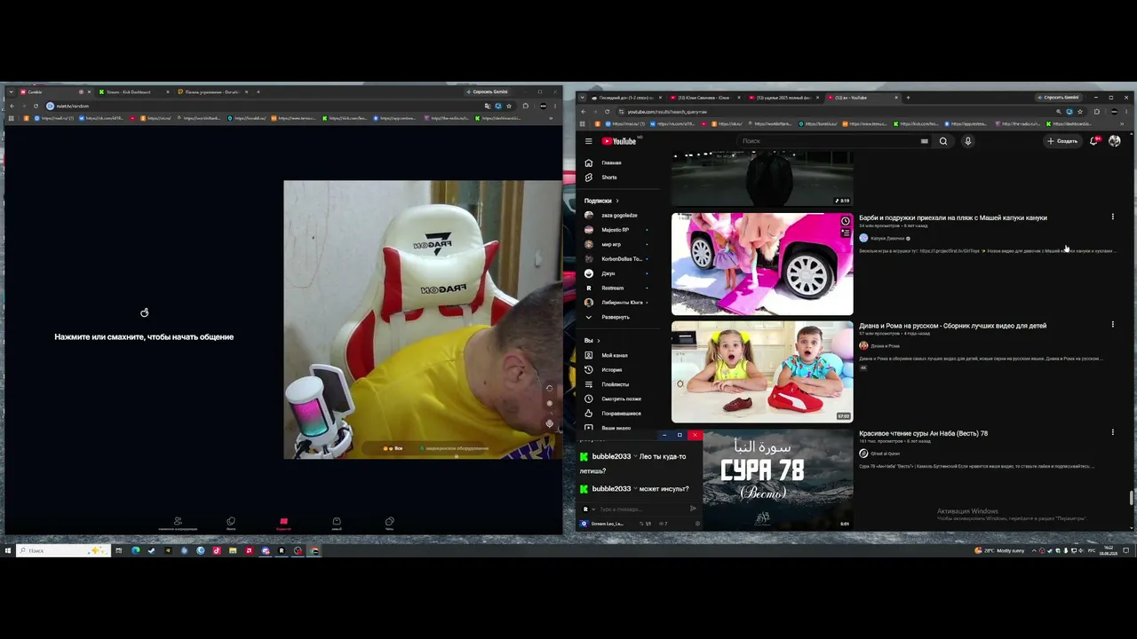The width and height of the screenshot is (1137, 639).
Task: Bookmark the rulet.tv page with the star
Action: pos(509,106)
